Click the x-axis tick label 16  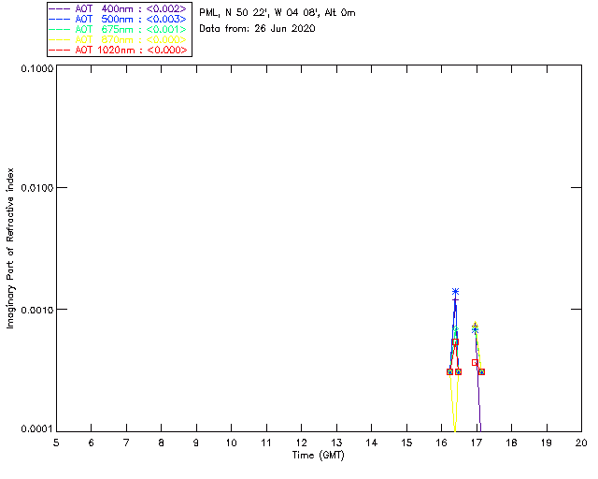point(442,443)
